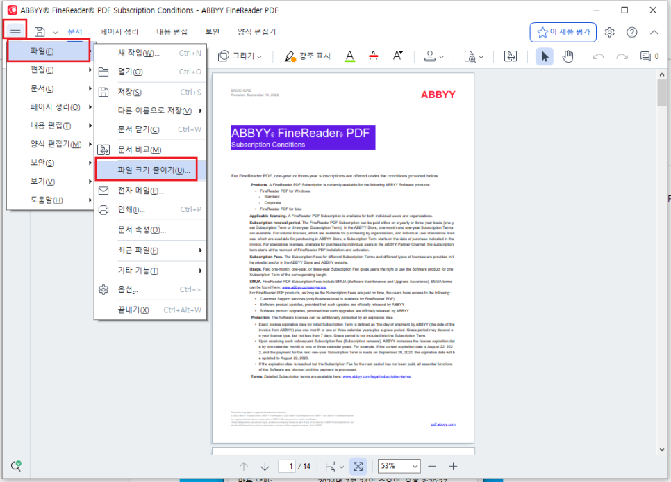This screenshot has width=671, height=482.
Task: Expand the 도움말(H) submenu
Action: 51,200
